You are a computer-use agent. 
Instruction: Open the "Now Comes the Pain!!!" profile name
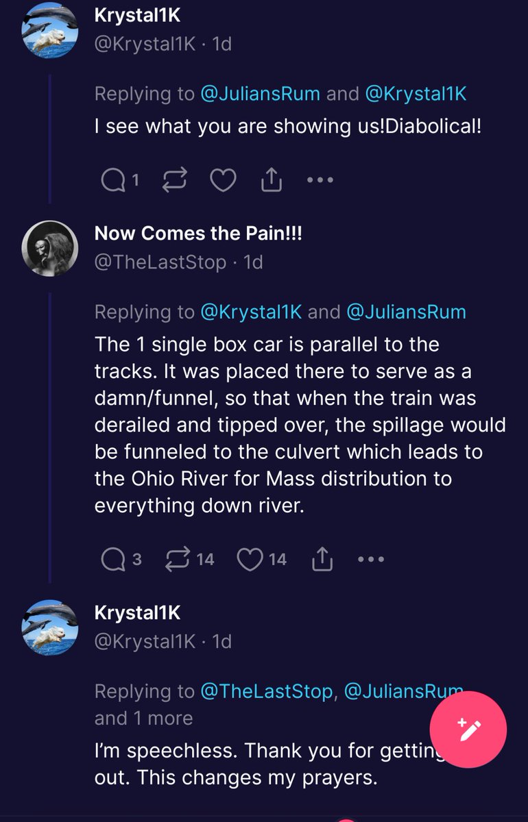point(198,233)
